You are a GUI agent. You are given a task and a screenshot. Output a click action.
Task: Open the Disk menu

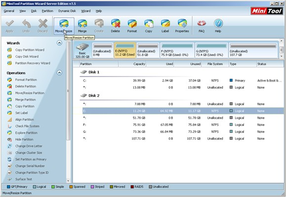pyautogui.click(x=34, y=11)
